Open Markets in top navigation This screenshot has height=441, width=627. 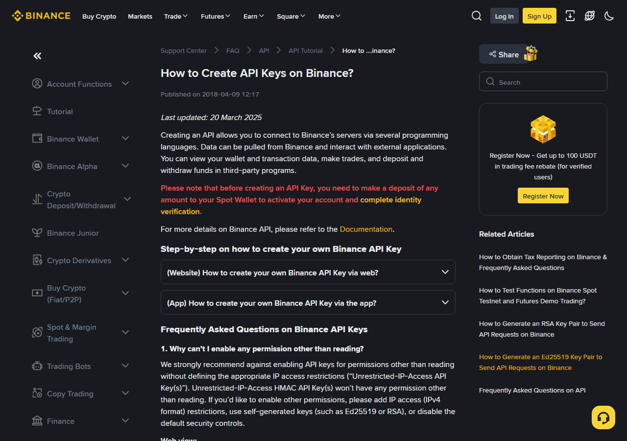coord(140,16)
